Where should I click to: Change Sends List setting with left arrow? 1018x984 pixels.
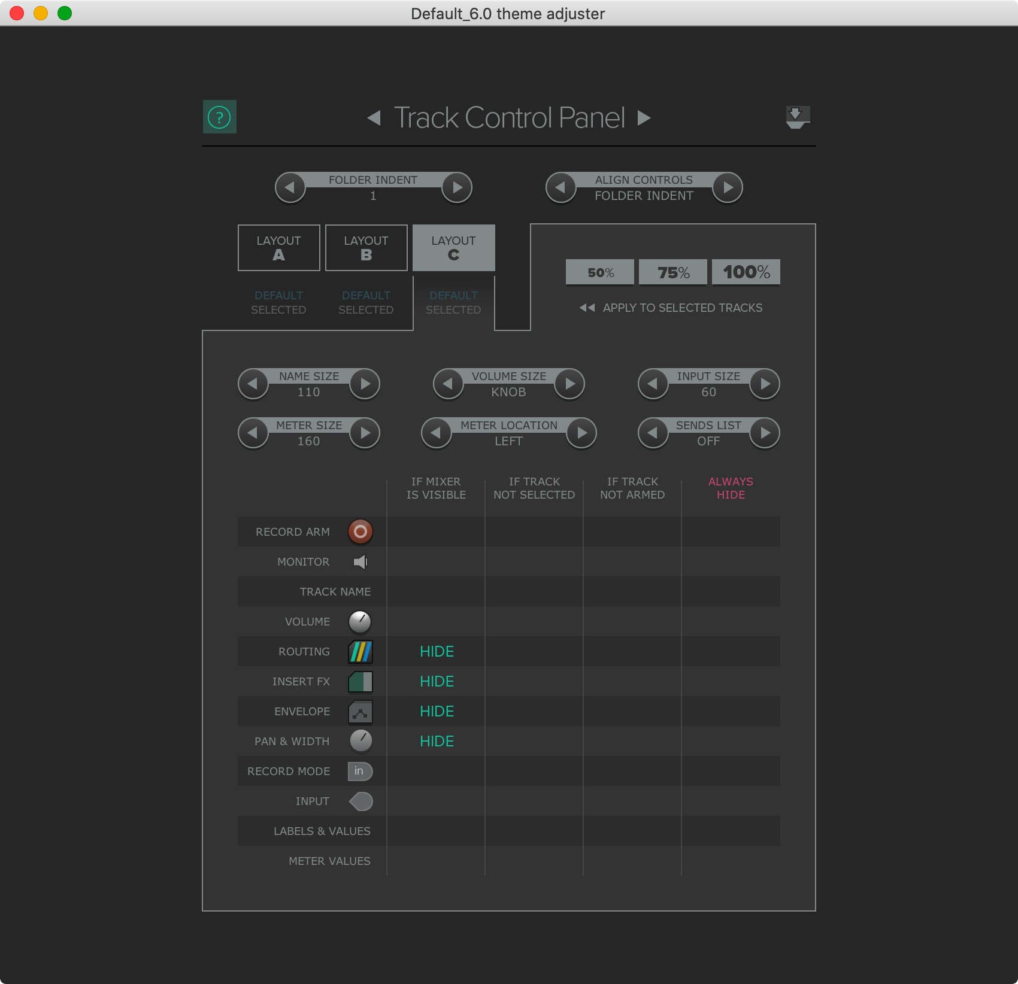pyautogui.click(x=653, y=433)
